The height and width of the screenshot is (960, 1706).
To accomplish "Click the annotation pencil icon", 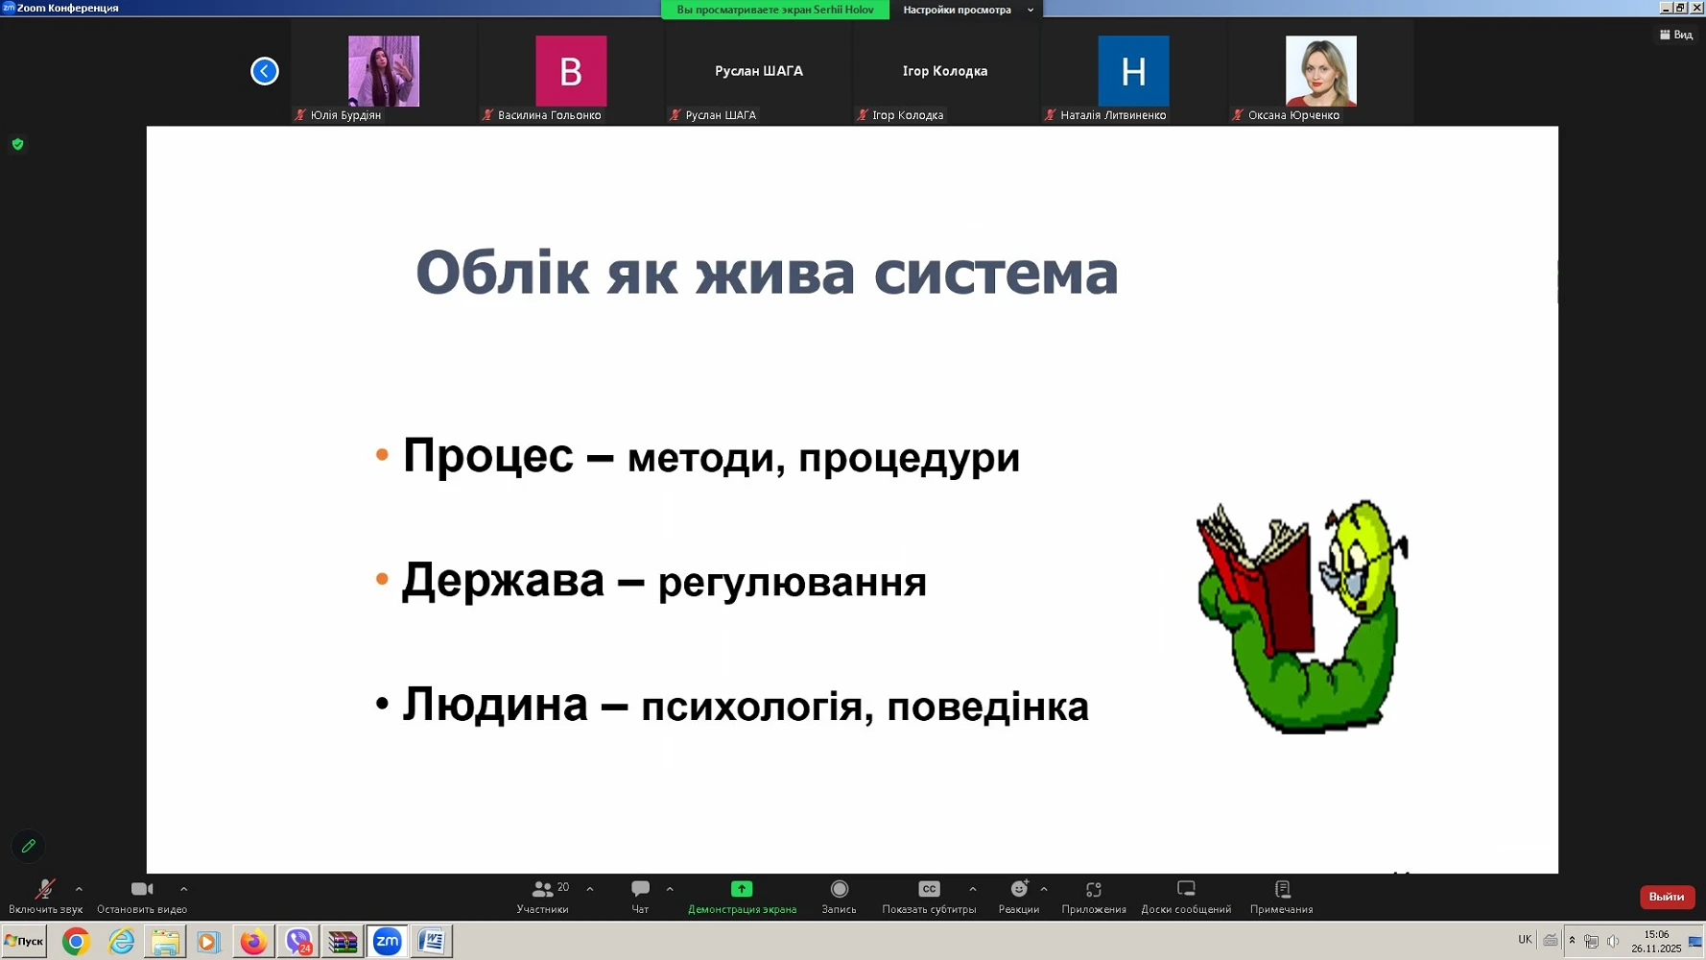I will [x=29, y=846].
